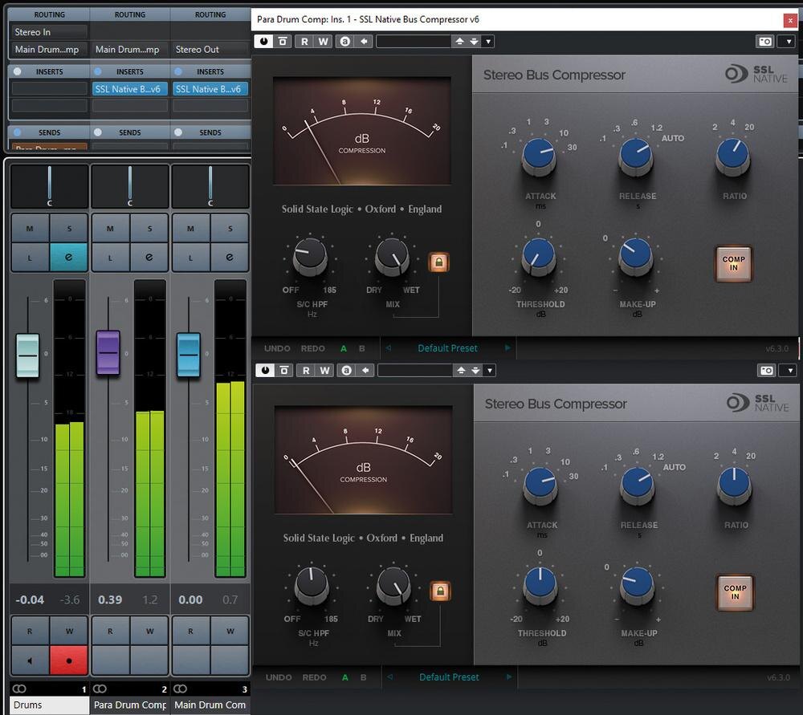803x715 pixels.
Task: Enable Read automation in the lower plugin toolbar
Action: click(x=306, y=371)
